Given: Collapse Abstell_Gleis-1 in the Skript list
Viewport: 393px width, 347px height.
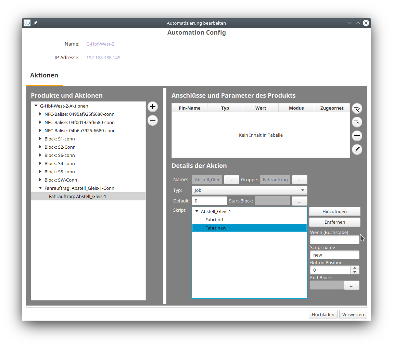Looking at the screenshot, I should pyautogui.click(x=196, y=211).
